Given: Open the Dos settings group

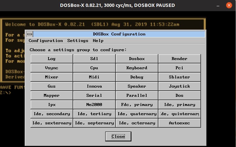Looking at the screenshot, I should [x=180, y=95].
